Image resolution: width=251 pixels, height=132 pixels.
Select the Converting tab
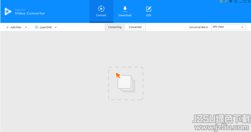click(115, 27)
